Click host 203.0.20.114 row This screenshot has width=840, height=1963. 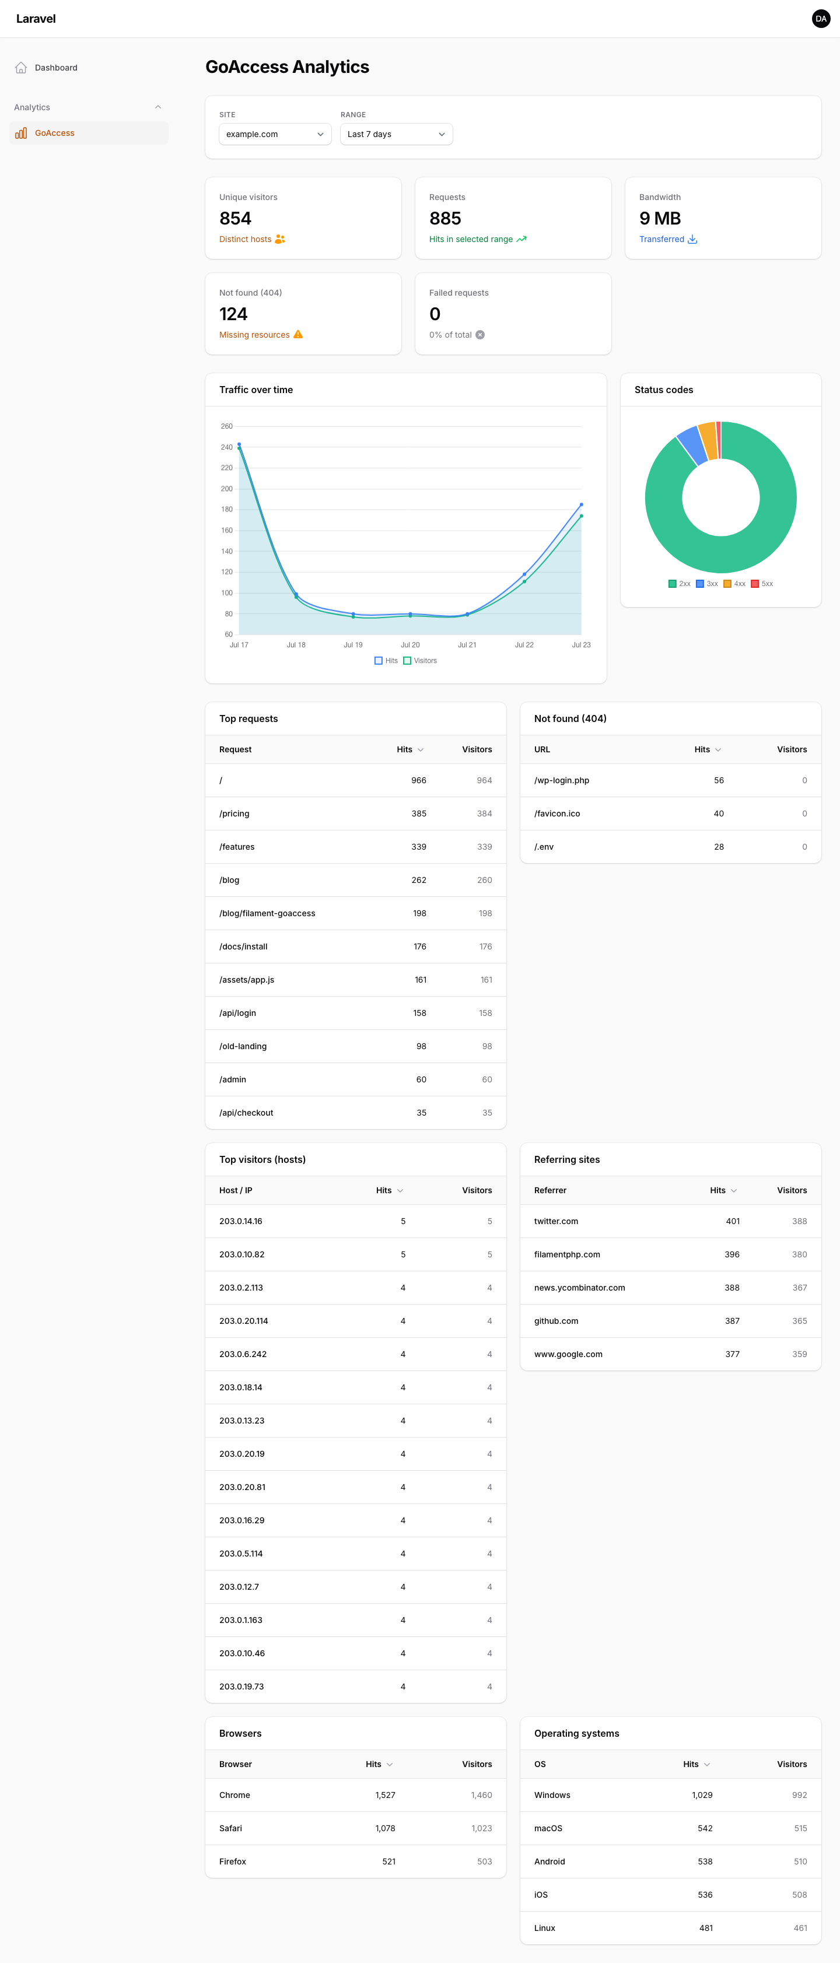(x=355, y=1320)
